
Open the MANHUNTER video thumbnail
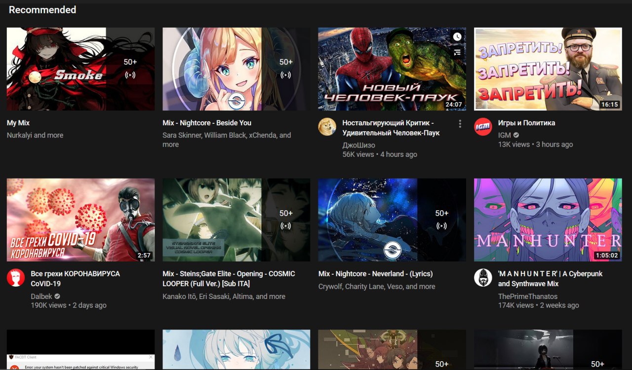[548, 220]
